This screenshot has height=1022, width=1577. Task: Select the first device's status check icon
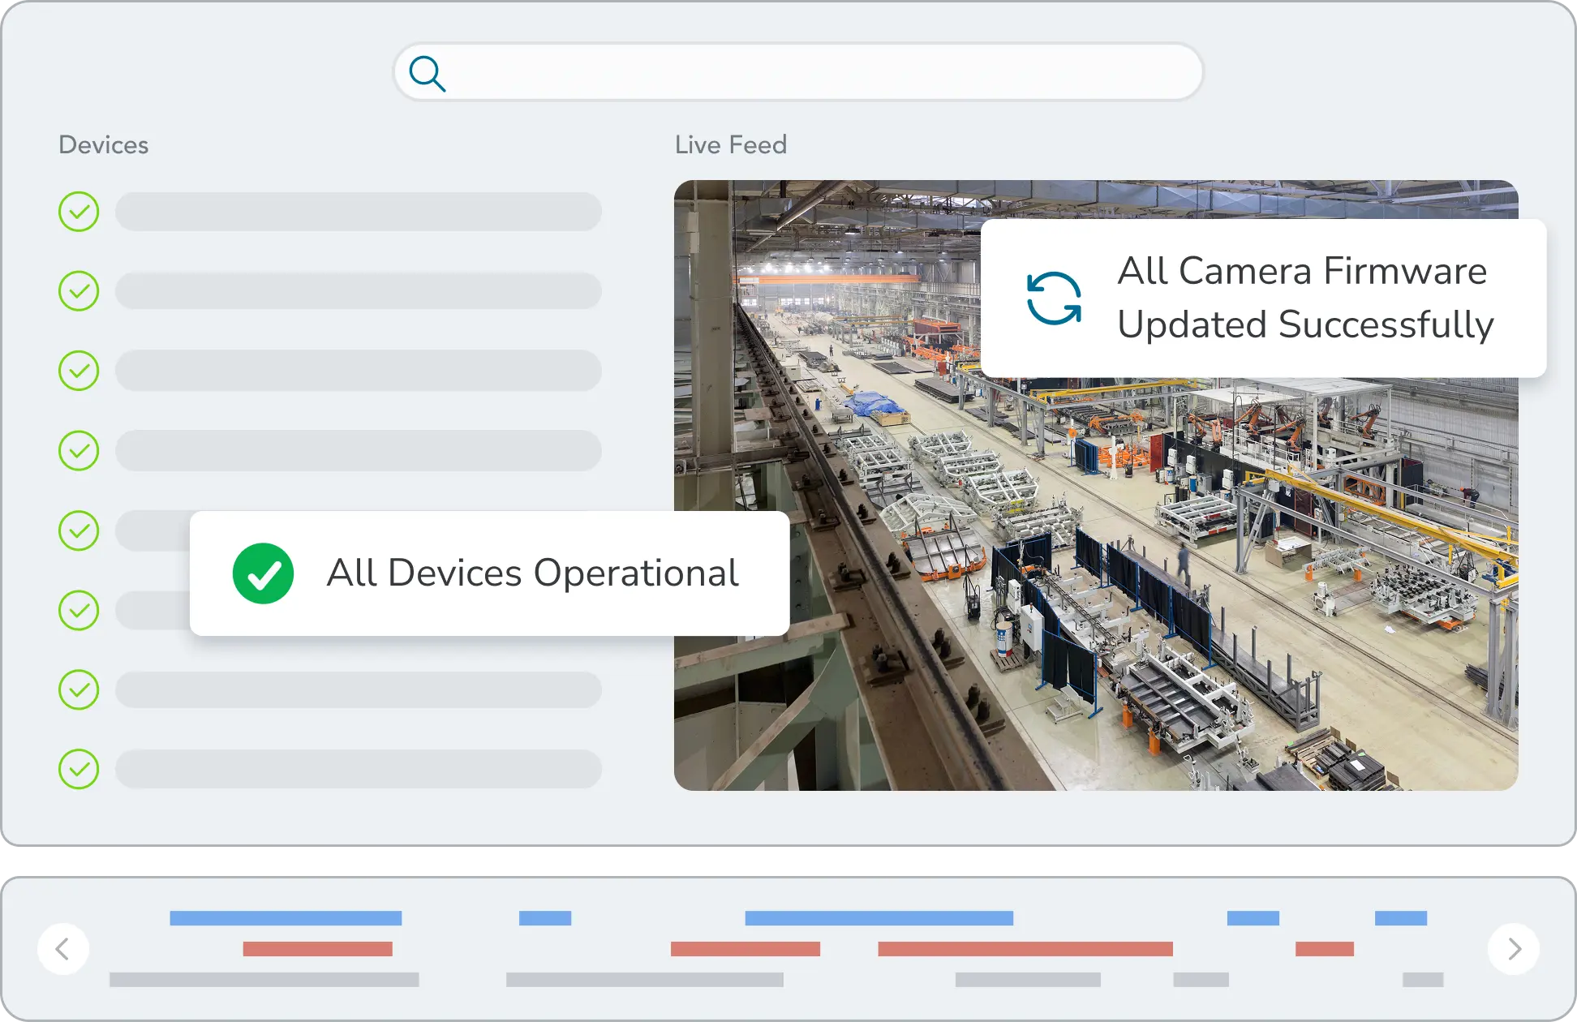point(79,211)
